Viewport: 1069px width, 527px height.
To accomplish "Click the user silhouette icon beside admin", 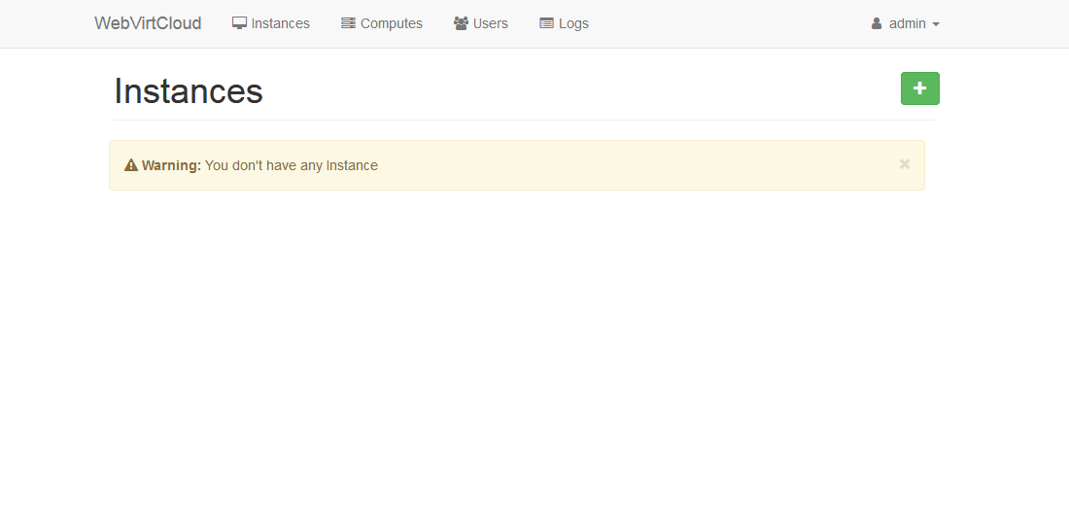I will pos(877,23).
